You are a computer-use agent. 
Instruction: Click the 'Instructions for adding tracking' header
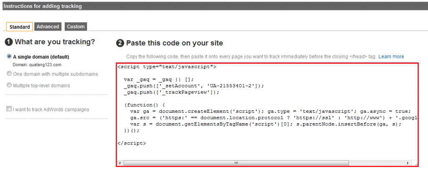[x=43, y=6]
